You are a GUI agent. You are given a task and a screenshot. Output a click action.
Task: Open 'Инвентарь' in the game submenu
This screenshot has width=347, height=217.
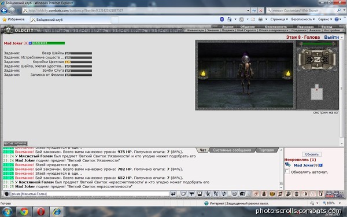pyautogui.click(x=195, y=30)
